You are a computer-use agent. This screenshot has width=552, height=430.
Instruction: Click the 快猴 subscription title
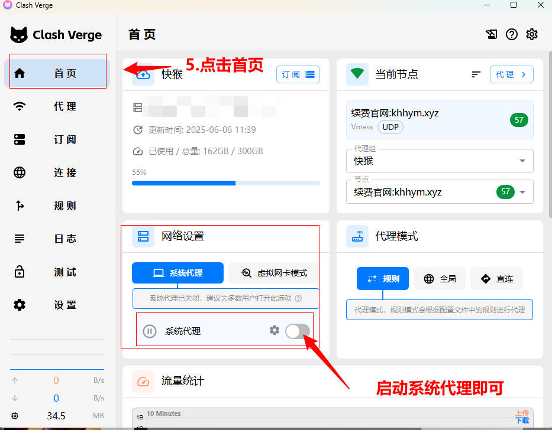[172, 74]
